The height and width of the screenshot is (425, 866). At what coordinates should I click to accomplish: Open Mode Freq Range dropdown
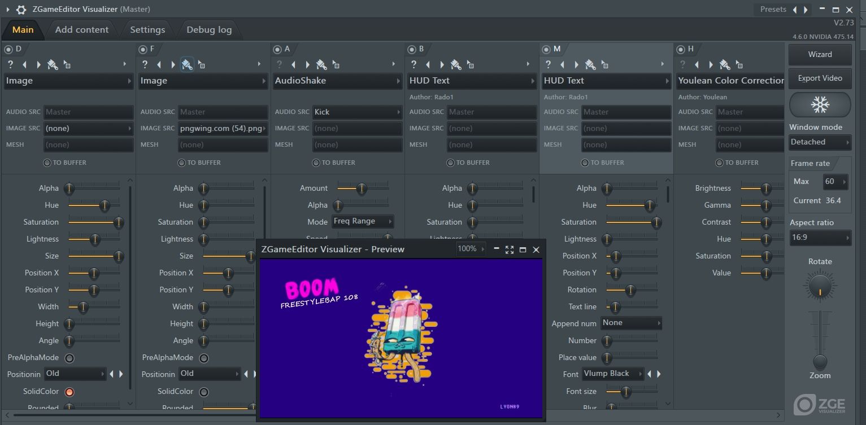click(362, 221)
